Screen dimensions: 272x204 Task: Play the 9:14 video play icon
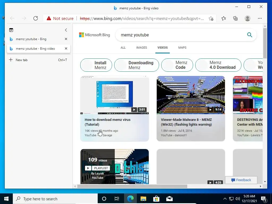[x=210, y=110]
